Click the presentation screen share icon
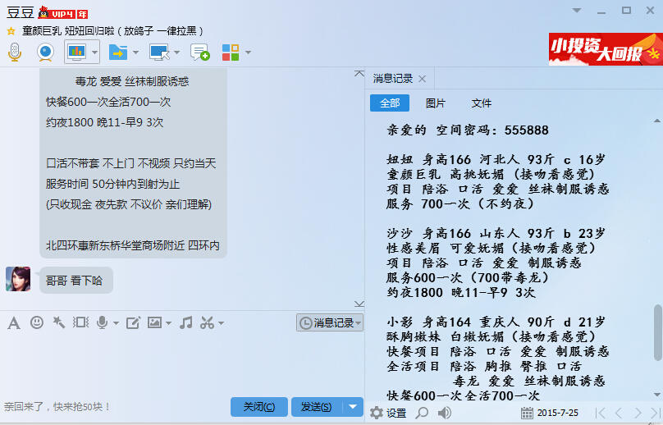 point(76,52)
